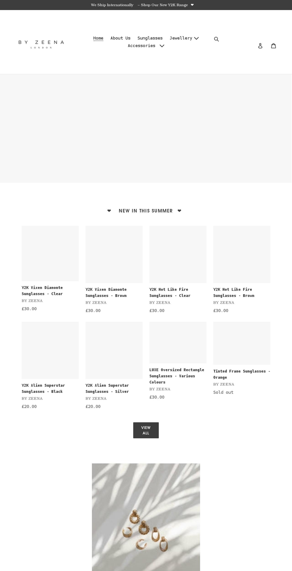Open Y2K Hot Like Fire Sunglasses - Brown
Image resolution: width=292 pixels, height=571 pixels.
(234, 292)
